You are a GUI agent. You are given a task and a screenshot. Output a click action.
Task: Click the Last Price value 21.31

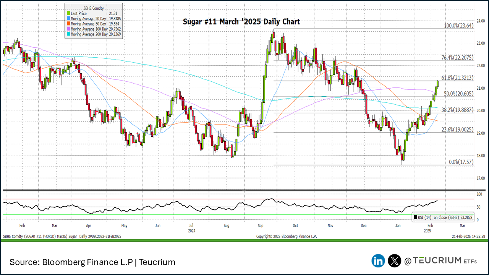pos(113,13)
